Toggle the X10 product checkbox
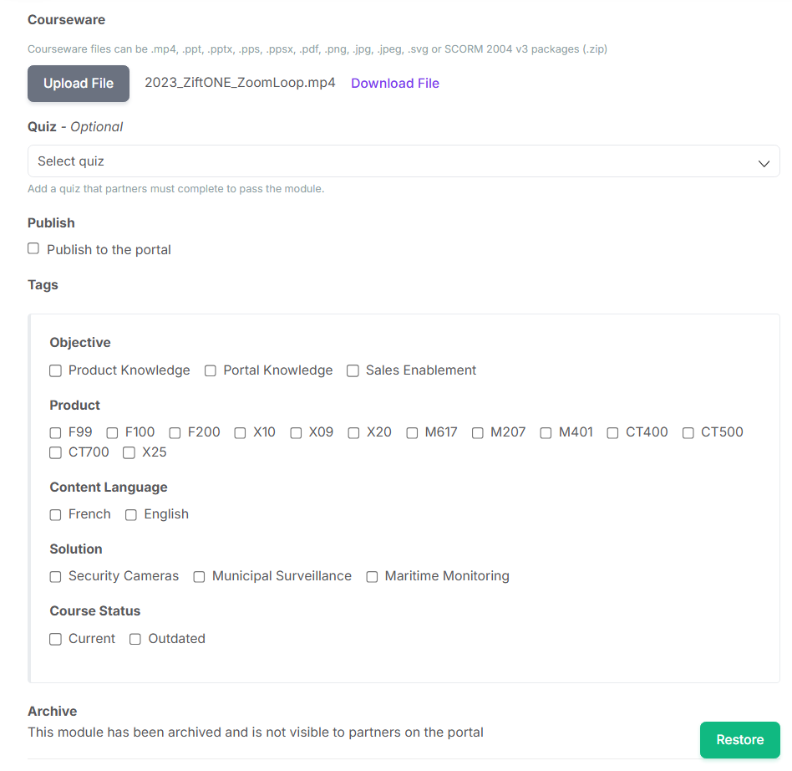The width and height of the screenshot is (792, 771). (240, 433)
